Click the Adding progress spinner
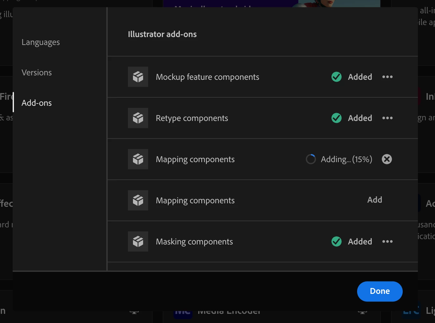 pos(311,159)
